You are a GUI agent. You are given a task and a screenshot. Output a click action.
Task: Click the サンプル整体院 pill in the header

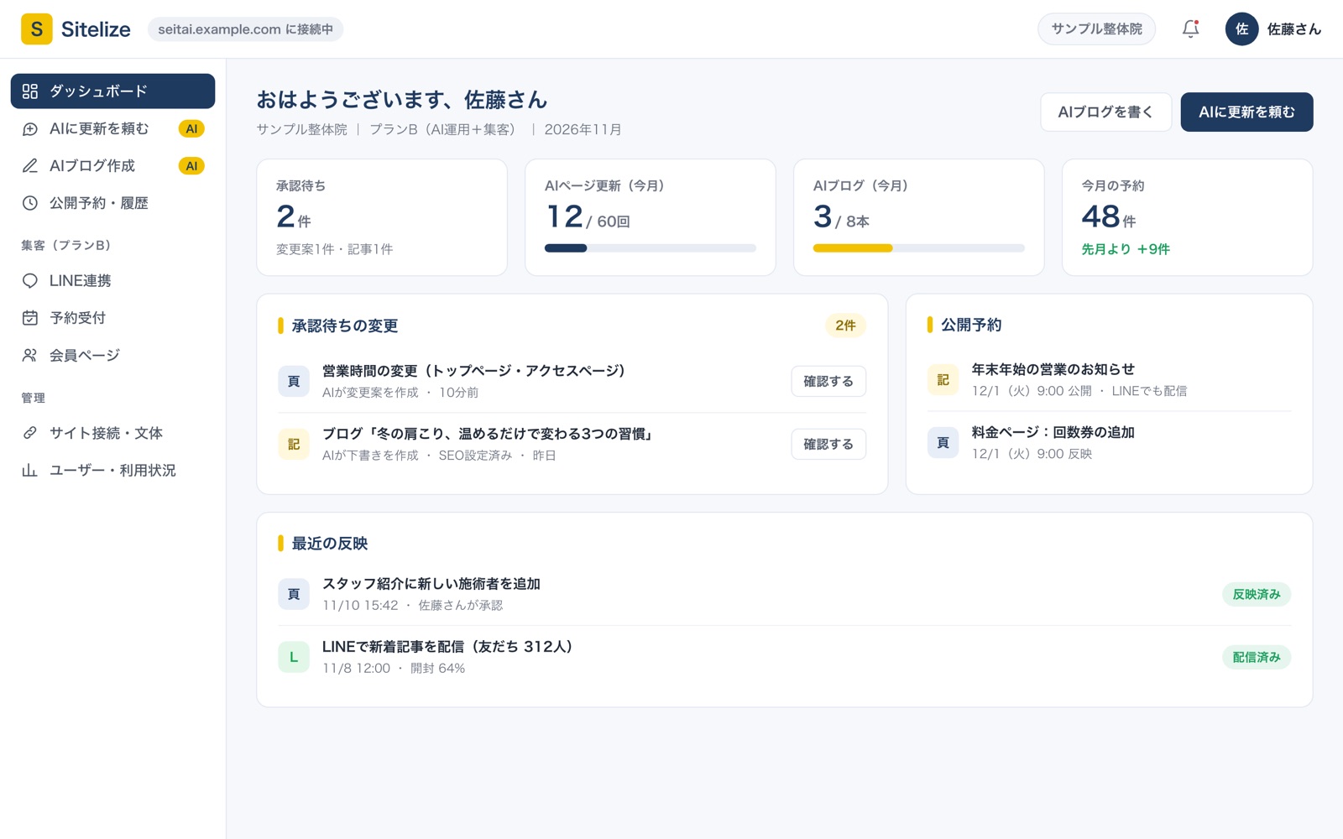pos(1096,29)
